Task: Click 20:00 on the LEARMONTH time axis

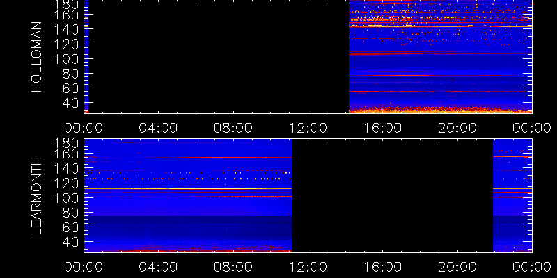Action: (457, 267)
